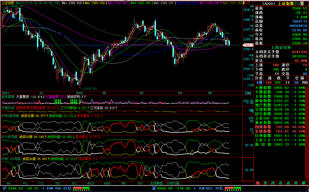Click the Shenzhen red-green buy/sell bar

click(x=233, y=189)
